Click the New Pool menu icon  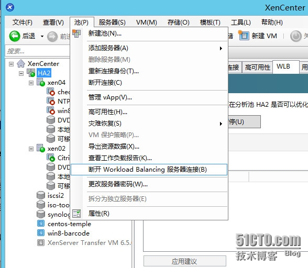click(x=76, y=33)
